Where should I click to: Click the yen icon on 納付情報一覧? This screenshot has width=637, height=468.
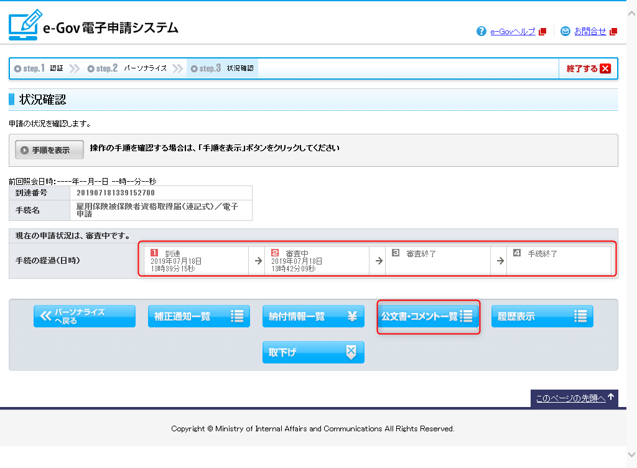click(x=352, y=316)
